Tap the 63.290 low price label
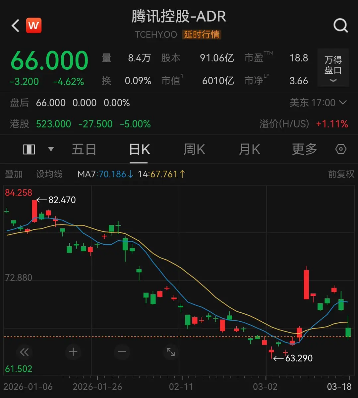Viewport: 358px width, 398px height. click(299, 358)
